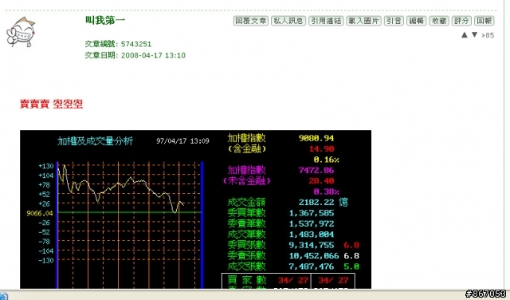The height and width of the screenshot is (300, 510).
Task: Click the 引言 quote button
Action: coord(394,21)
